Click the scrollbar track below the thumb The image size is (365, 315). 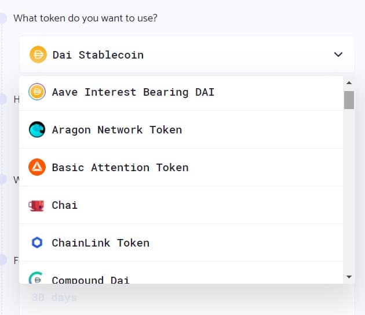pos(349,191)
